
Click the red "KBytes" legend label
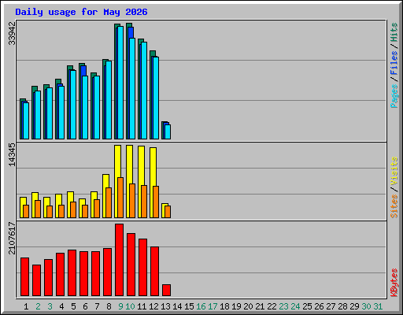[394, 283]
